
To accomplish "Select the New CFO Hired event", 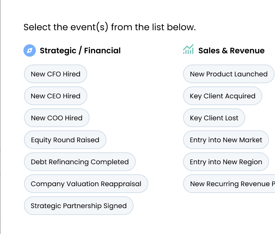I will [56, 74].
